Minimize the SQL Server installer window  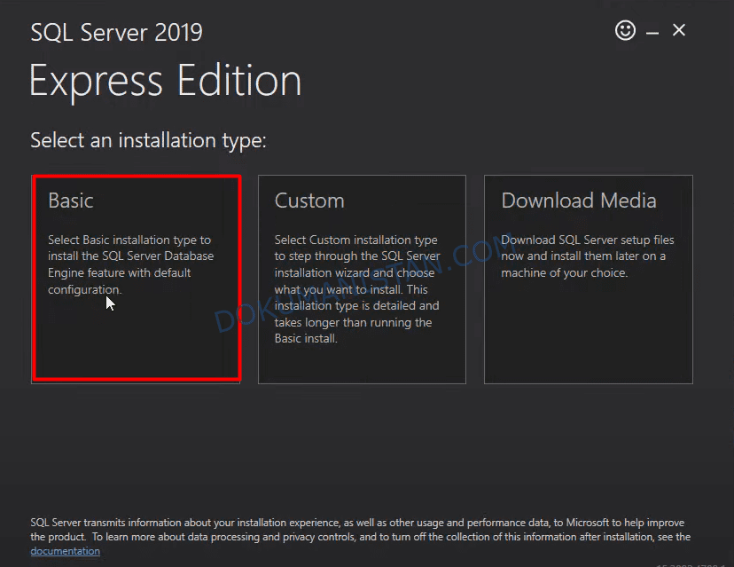[x=652, y=32]
